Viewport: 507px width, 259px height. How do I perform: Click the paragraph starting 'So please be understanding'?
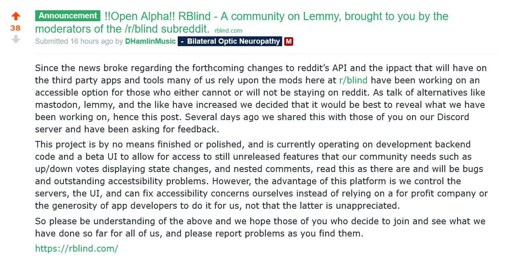tap(260, 228)
